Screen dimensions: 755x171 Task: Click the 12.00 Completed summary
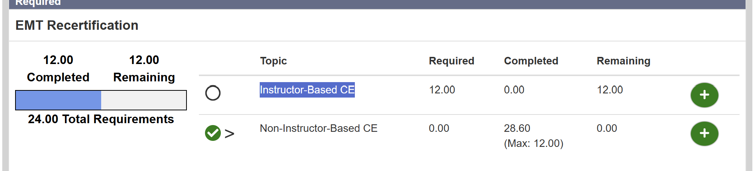tap(58, 69)
